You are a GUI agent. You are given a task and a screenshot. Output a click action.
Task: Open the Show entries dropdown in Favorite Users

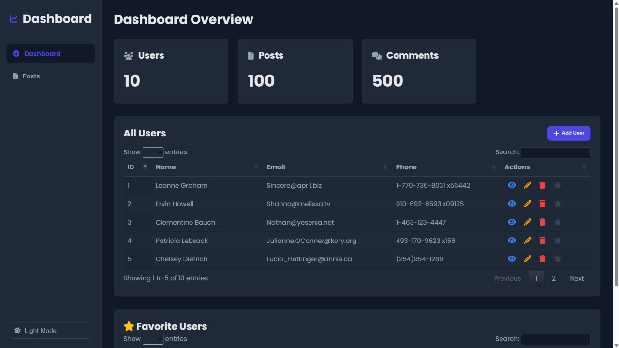(x=153, y=339)
